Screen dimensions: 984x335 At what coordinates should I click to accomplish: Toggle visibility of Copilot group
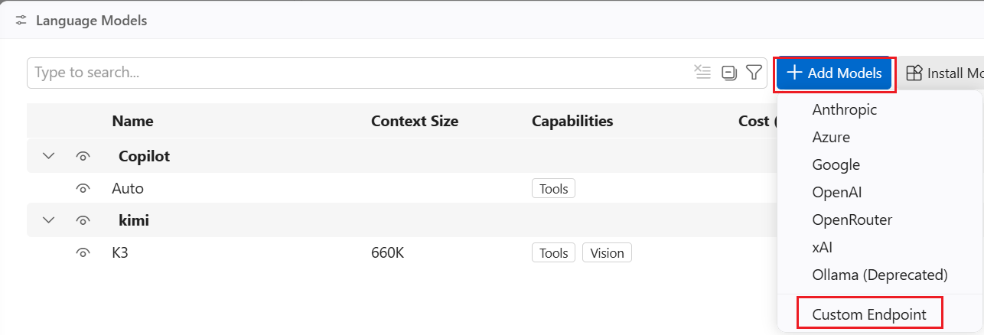pyautogui.click(x=83, y=156)
